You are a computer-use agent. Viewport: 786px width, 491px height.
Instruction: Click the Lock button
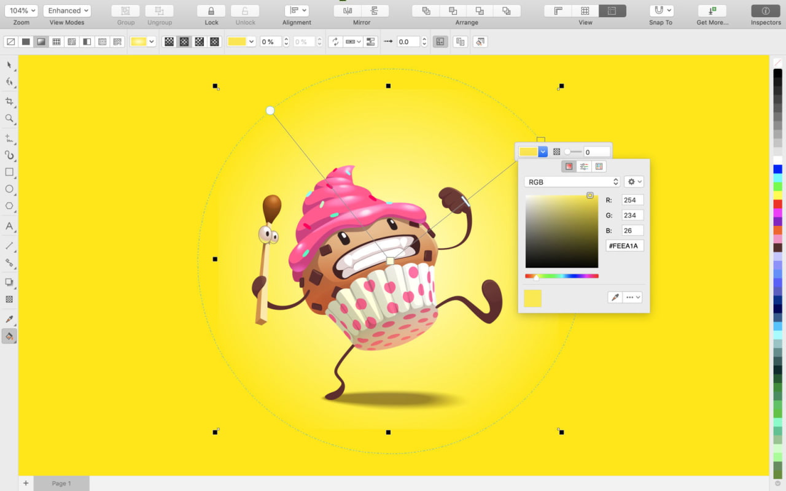pyautogui.click(x=211, y=11)
